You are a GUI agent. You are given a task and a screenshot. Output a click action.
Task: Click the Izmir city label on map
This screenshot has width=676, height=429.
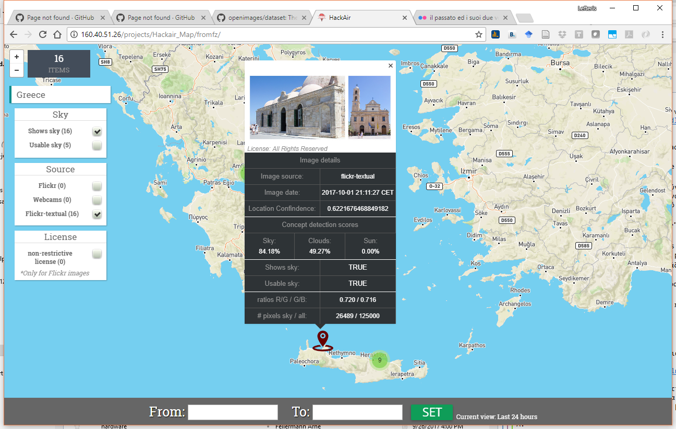click(469, 171)
